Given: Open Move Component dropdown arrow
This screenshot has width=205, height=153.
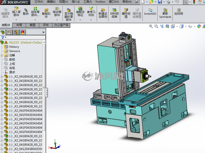Looking at the screenshot, I should pyautogui.click(x=57, y=20).
